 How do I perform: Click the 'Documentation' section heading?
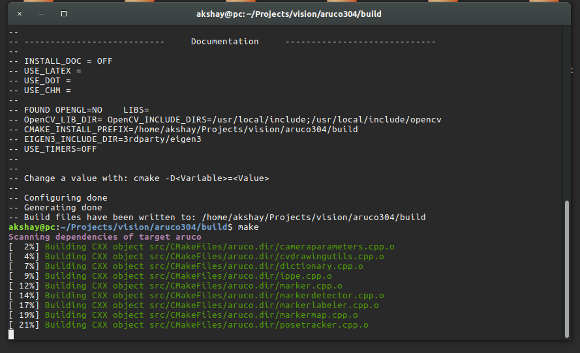[225, 41]
